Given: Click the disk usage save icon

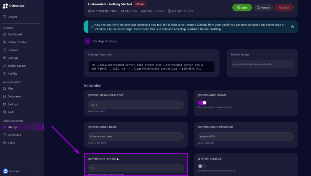Looking at the screenshot, I should (169, 11).
